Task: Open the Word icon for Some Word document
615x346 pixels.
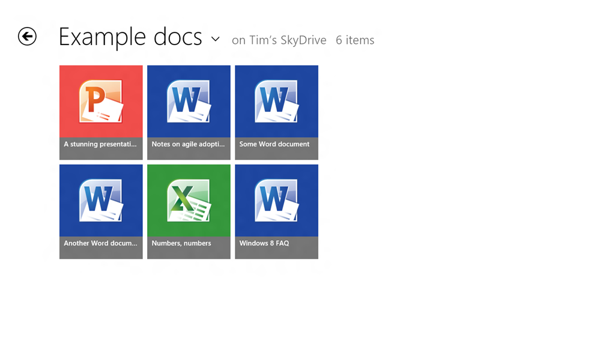Action: pos(276,101)
